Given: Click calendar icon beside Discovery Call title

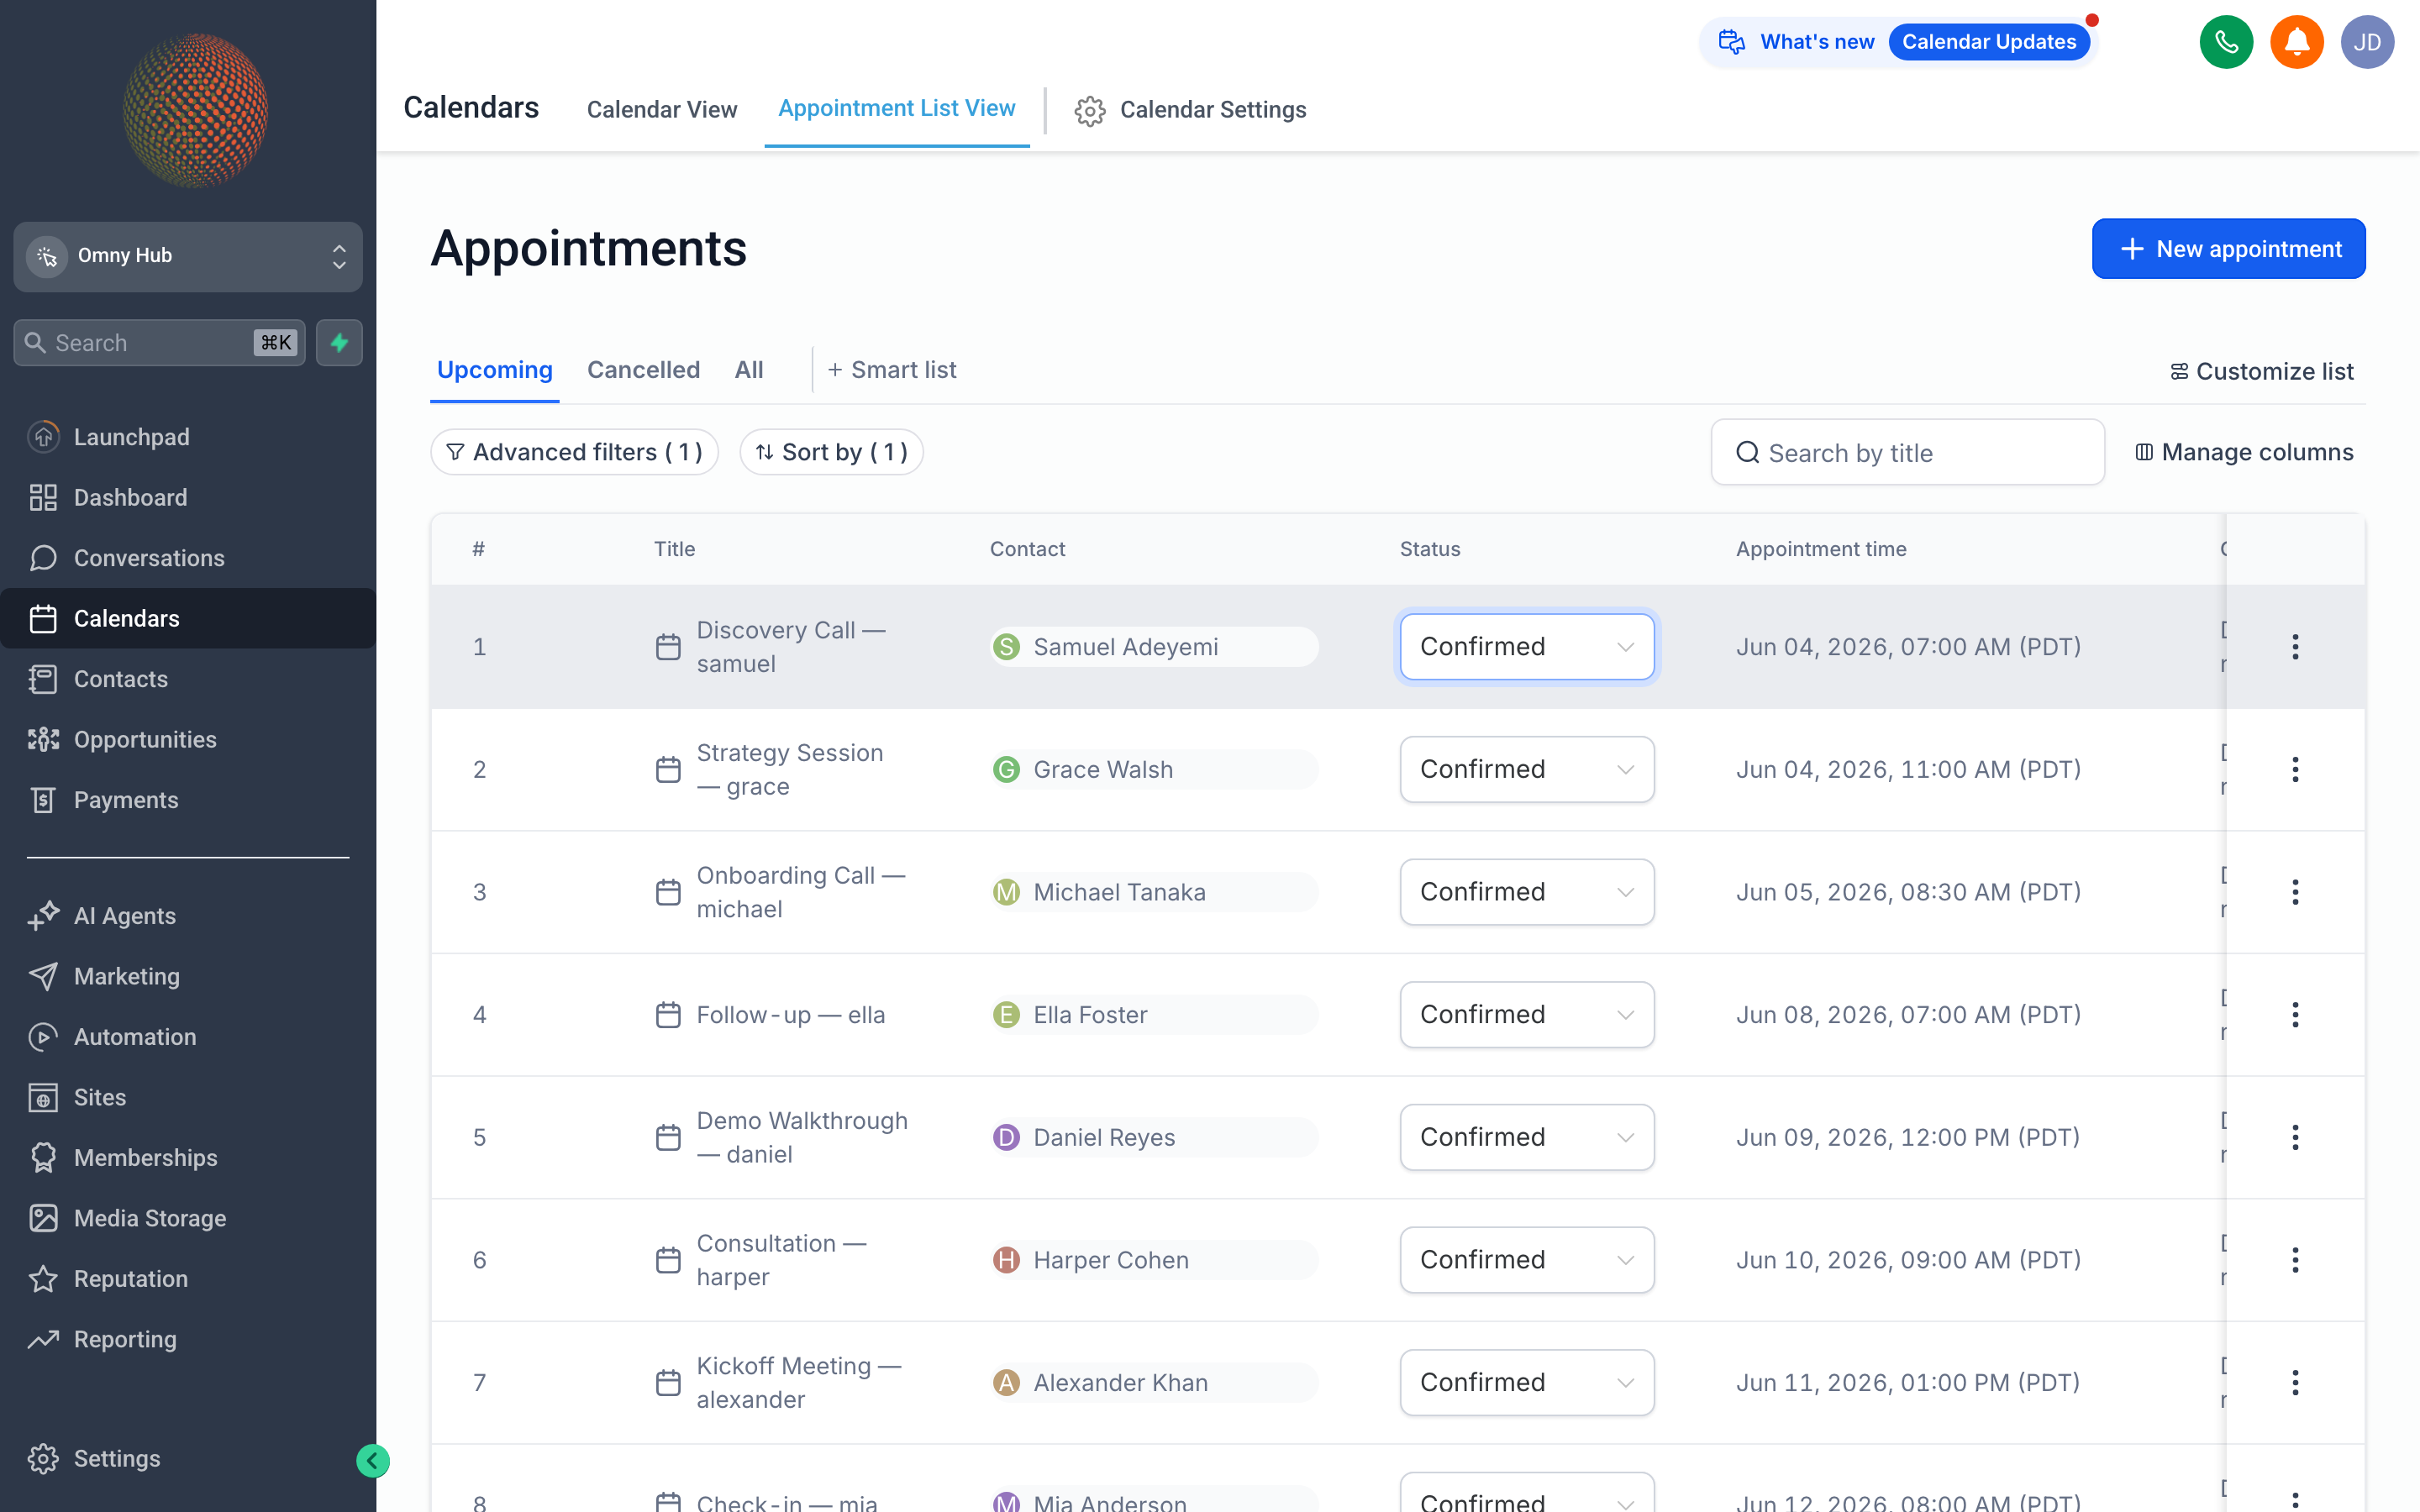Looking at the screenshot, I should 668,647.
